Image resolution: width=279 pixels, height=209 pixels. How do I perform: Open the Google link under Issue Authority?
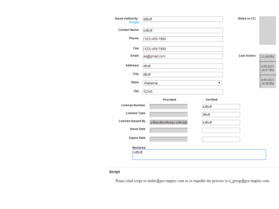pyautogui.click(x=134, y=22)
